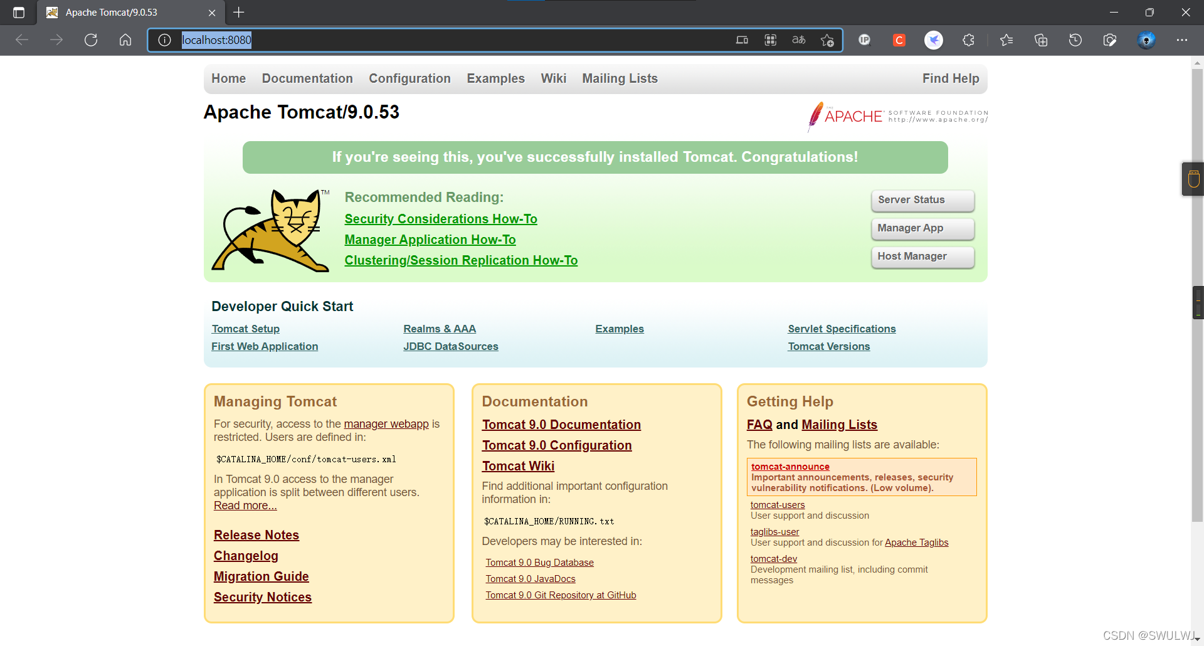
Task: Open the sidebar panel edge icon
Action: click(x=1194, y=179)
